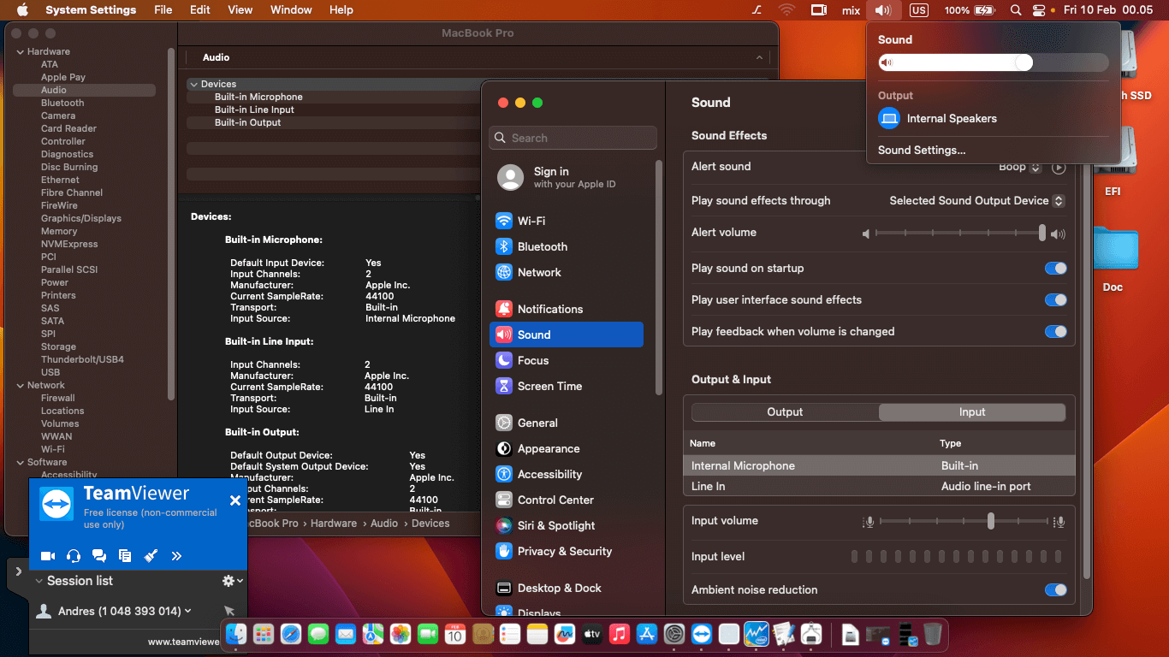Launch Safari from the Dock
This screenshot has height=657, width=1169.
point(291,634)
